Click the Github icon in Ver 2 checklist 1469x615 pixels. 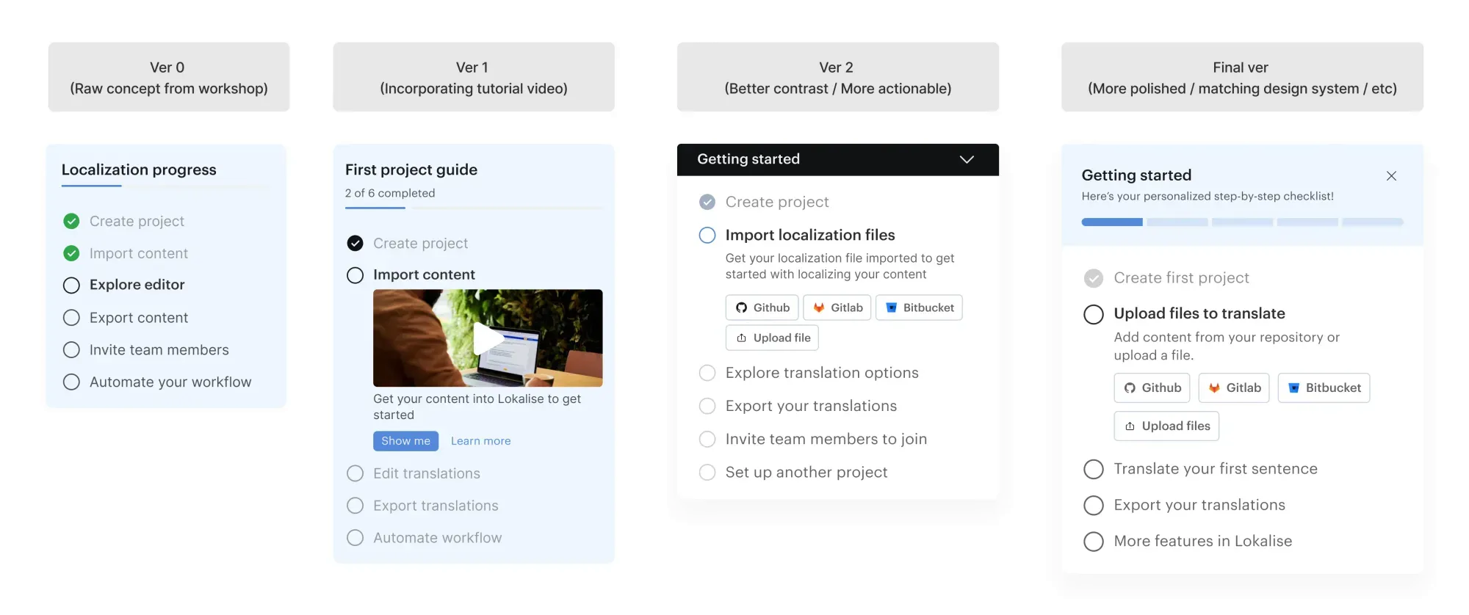tap(742, 308)
